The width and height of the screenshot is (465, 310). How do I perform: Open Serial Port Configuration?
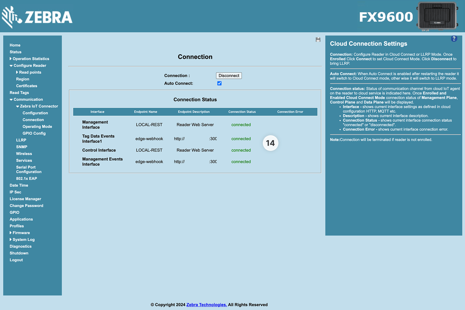tap(29, 170)
